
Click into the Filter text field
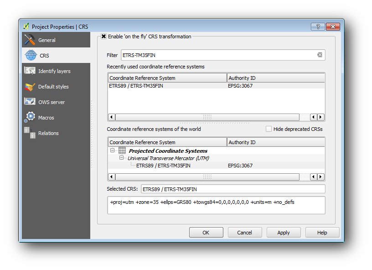click(218, 55)
